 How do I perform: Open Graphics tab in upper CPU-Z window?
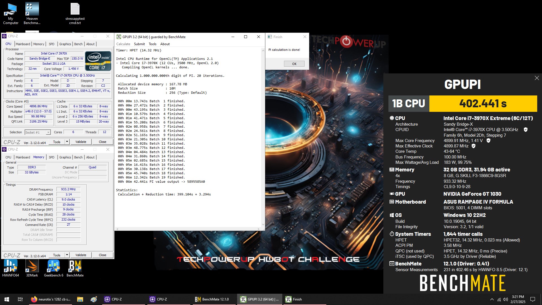[x=65, y=44]
